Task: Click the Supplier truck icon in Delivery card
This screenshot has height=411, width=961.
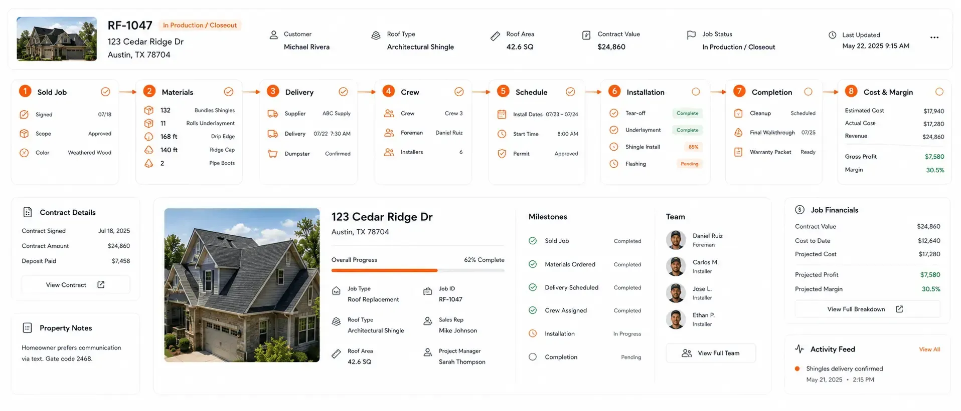Action: pyautogui.click(x=272, y=114)
